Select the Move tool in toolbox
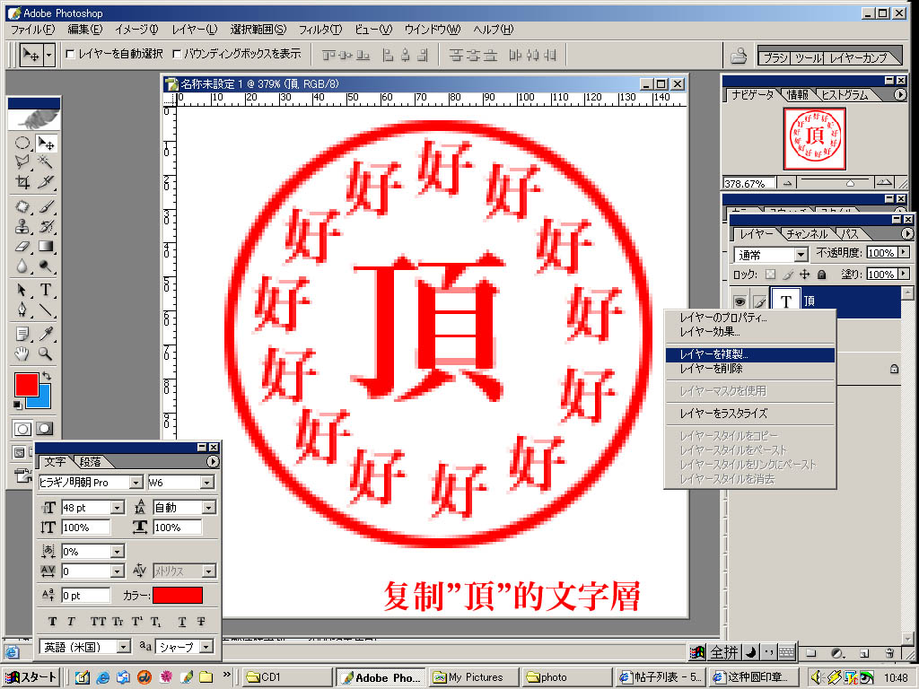 46,143
